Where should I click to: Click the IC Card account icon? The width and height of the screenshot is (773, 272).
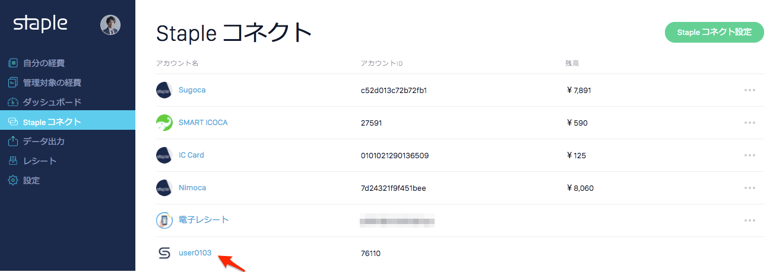tap(164, 155)
